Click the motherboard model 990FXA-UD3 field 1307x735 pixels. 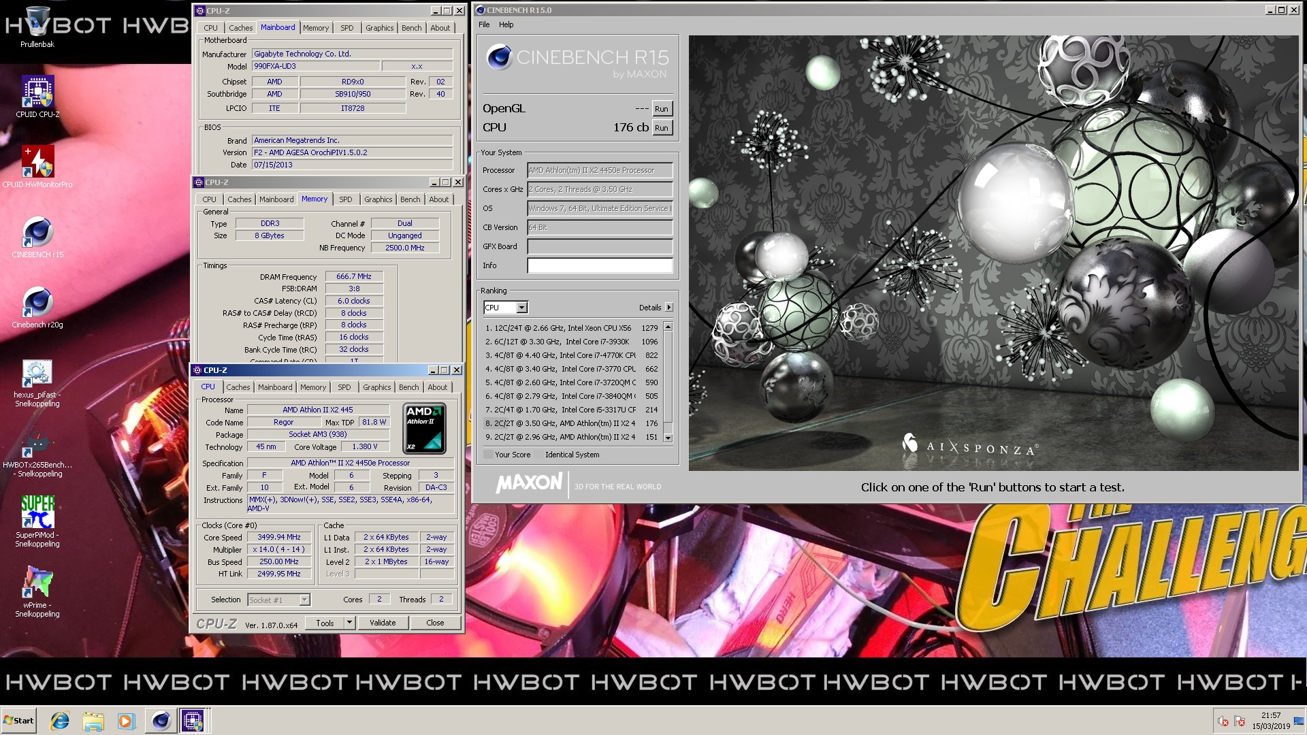(x=316, y=67)
